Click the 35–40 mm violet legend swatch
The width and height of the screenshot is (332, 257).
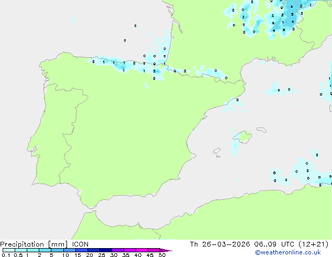click(x=129, y=250)
